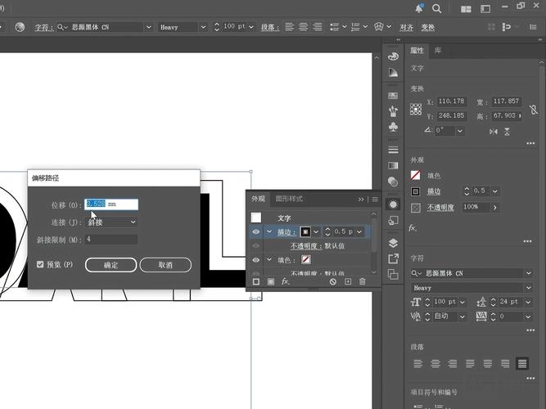This screenshot has width=546, height=409.
Task: Open the Layers panel icon in dock
Action: 393,243
